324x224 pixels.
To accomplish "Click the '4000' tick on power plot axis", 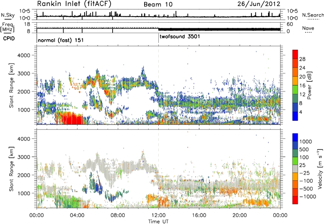I will (x=23, y=55).
